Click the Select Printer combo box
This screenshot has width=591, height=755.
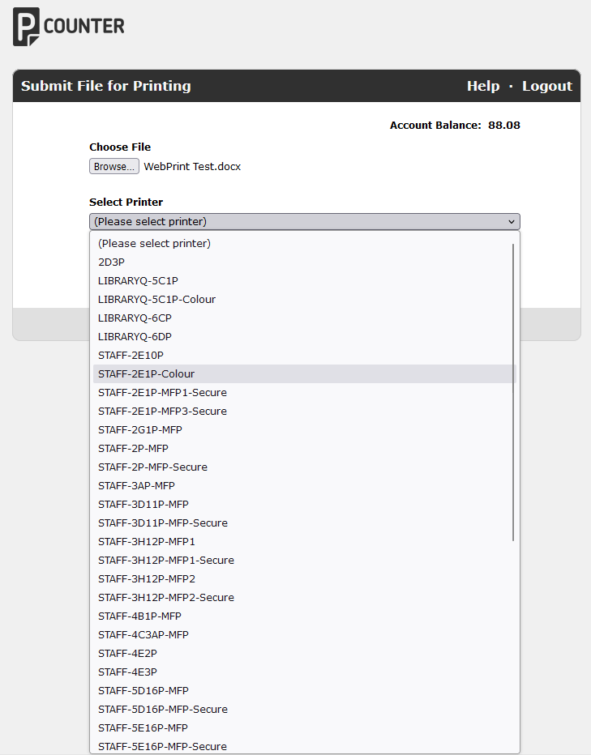[305, 221]
